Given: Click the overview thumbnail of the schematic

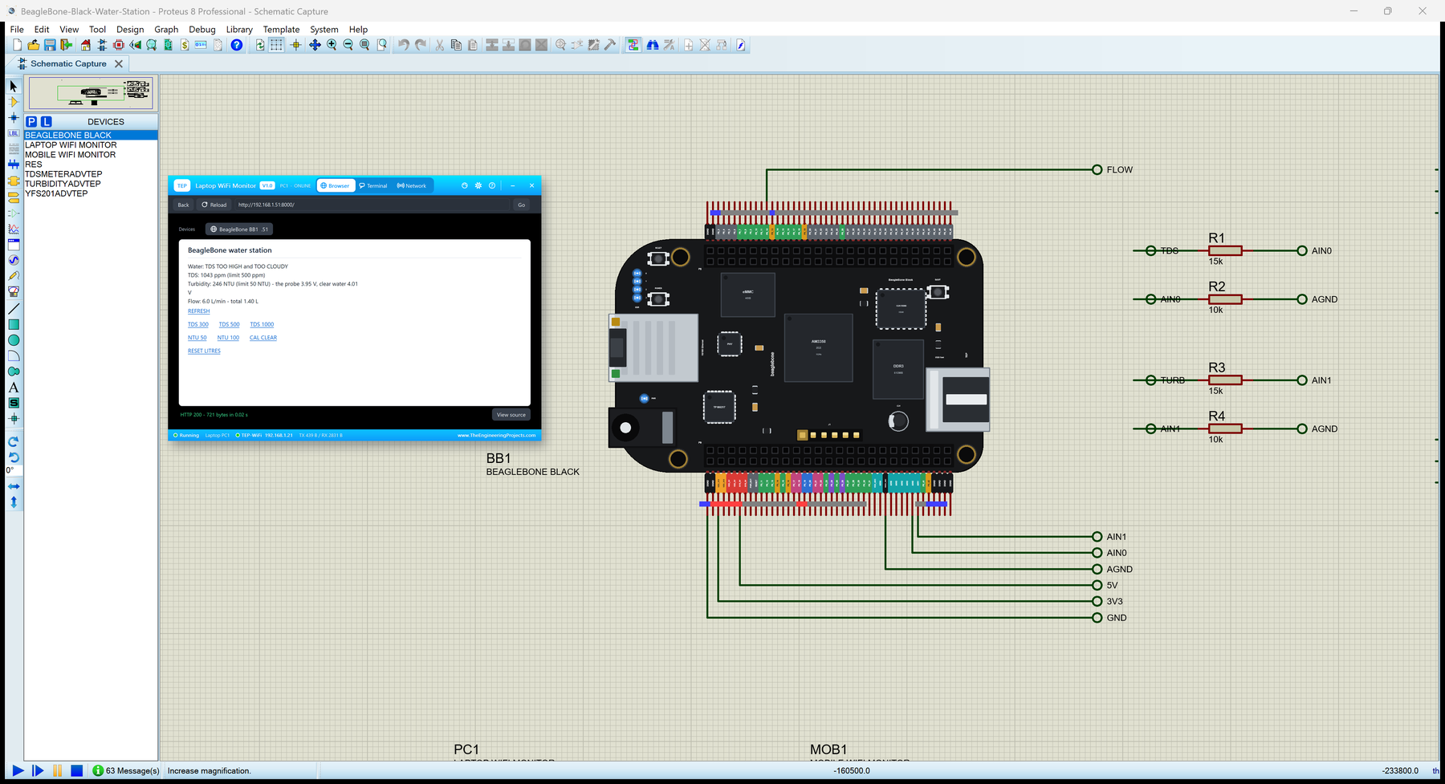Looking at the screenshot, I should [91, 94].
